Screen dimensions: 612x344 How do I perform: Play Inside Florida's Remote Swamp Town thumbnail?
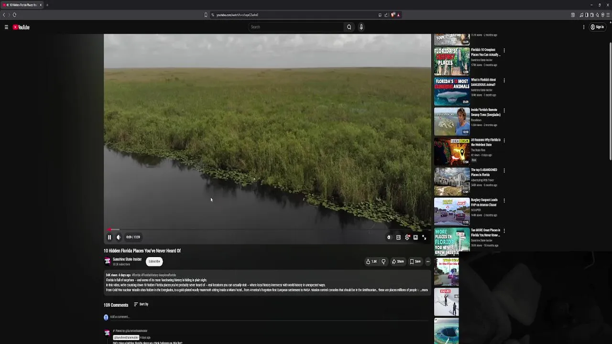point(452,121)
